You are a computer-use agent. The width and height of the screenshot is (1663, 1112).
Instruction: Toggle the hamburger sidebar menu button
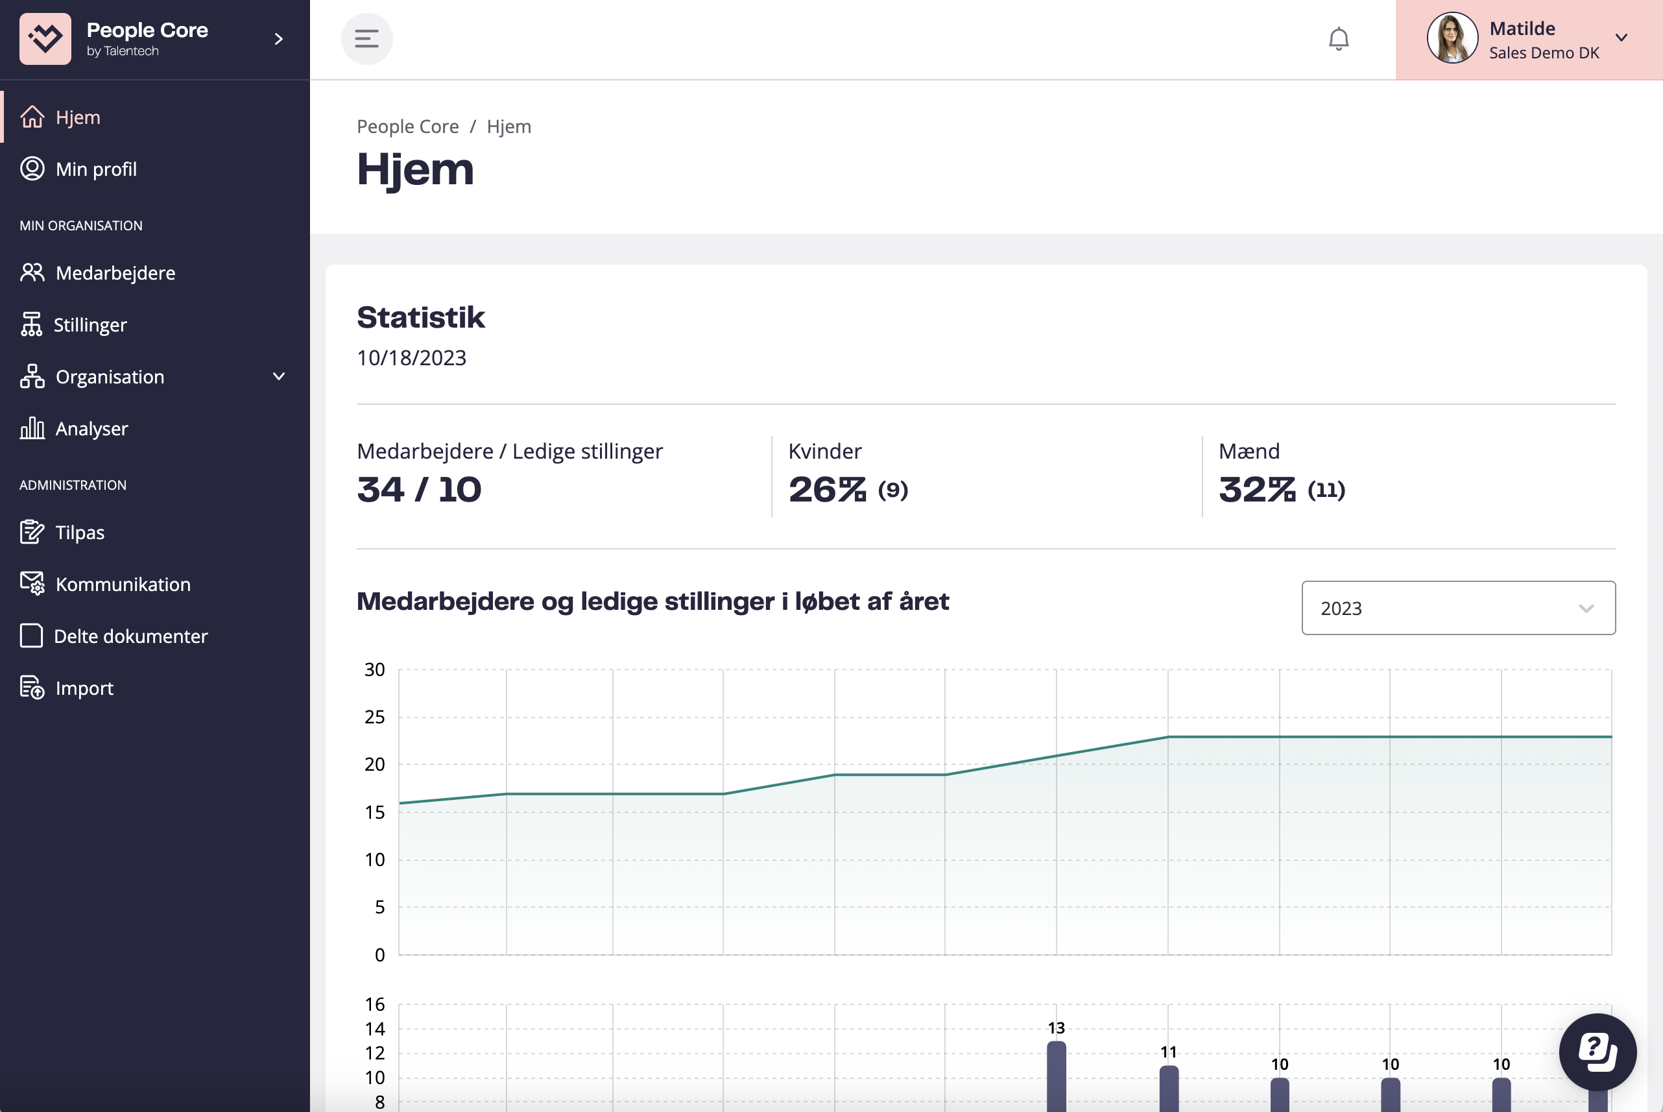(x=366, y=39)
